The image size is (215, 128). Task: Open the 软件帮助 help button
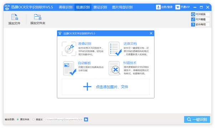(200, 25)
